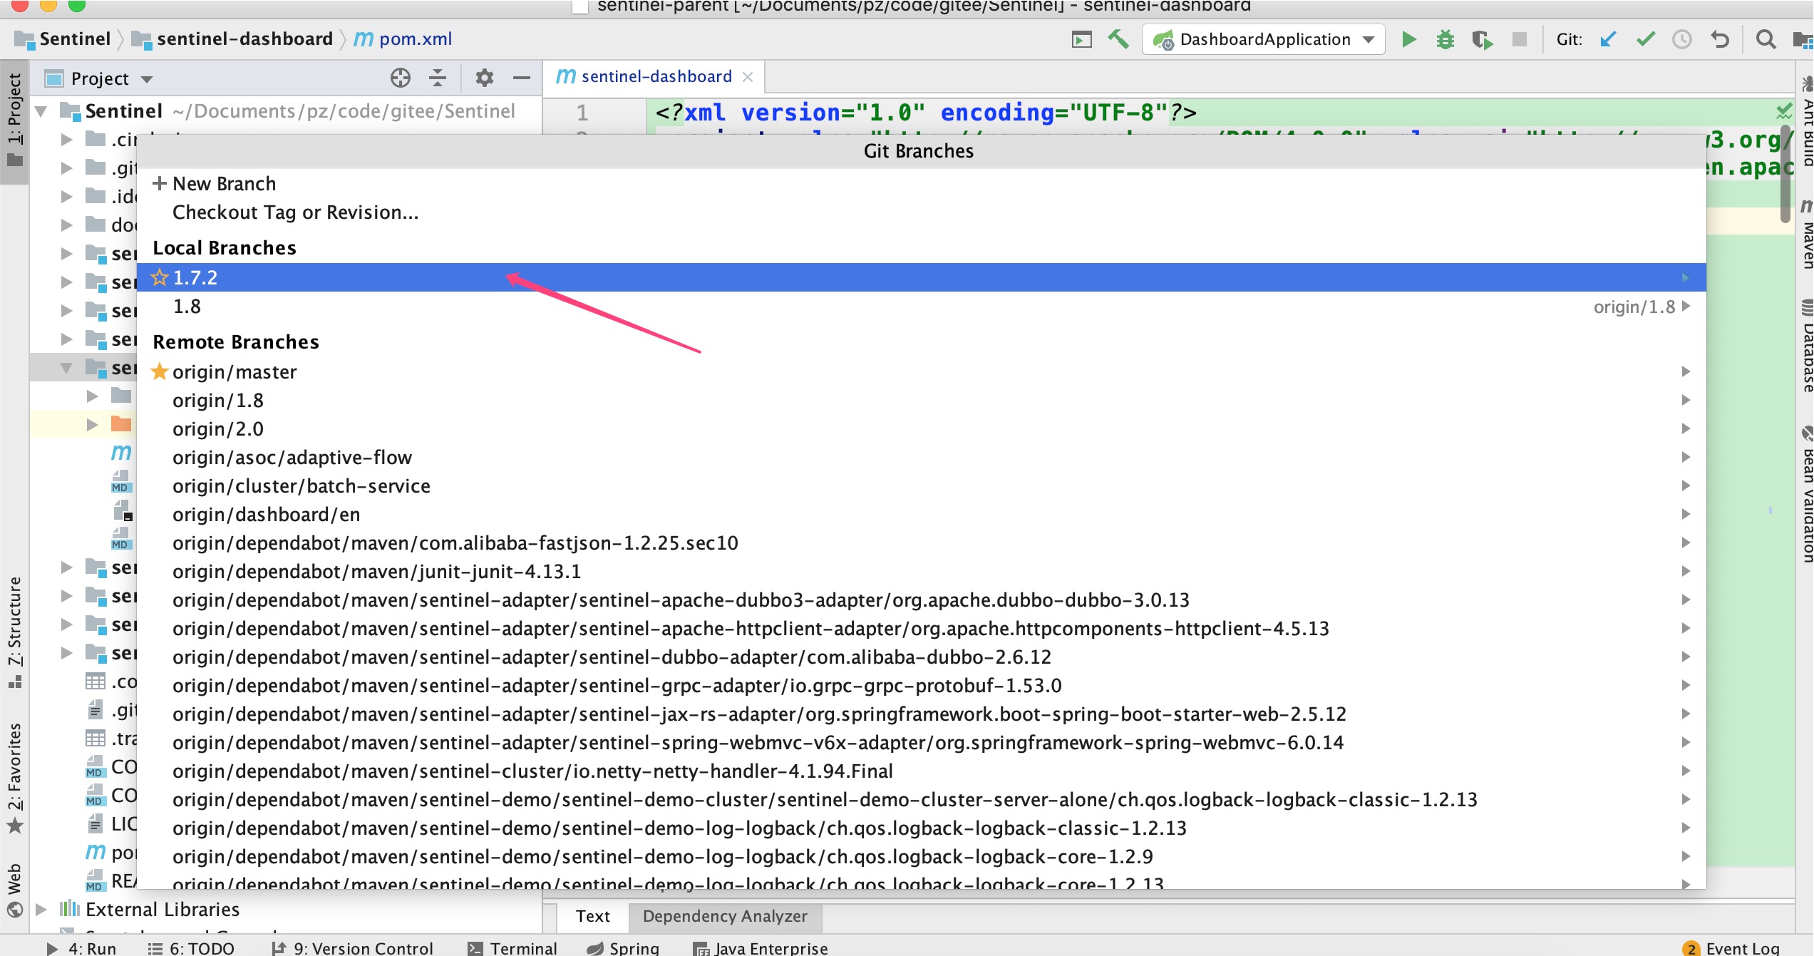Toggle favorite star on branch 1.7.2

160,277
